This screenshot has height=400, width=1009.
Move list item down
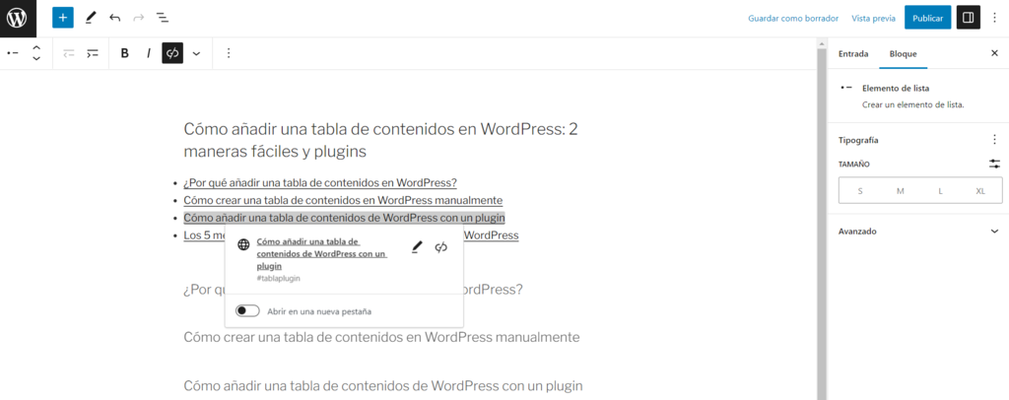pos(36,59)
